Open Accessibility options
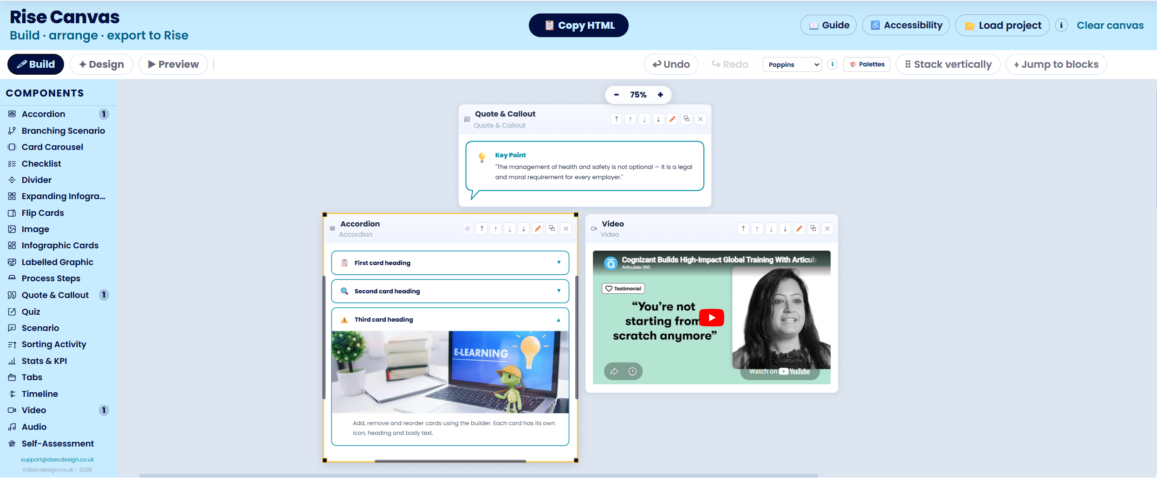This screenshot has height=479, width=1157. (x=906, y=26)
